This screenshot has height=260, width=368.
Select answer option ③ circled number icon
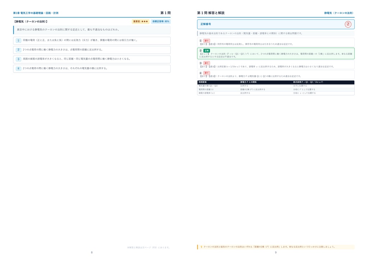click(18, 59)
